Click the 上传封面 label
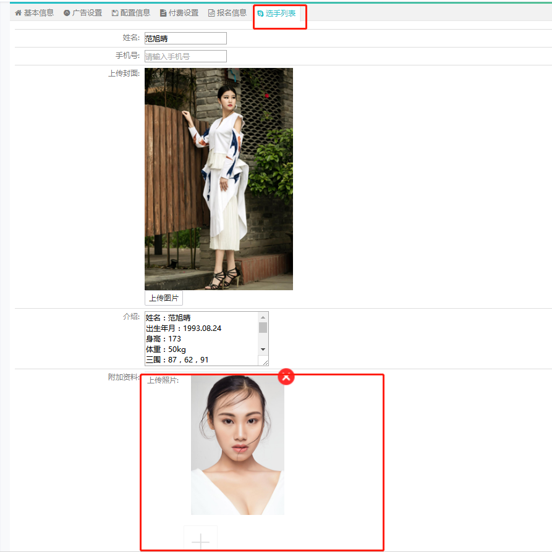 pos(124,73)
